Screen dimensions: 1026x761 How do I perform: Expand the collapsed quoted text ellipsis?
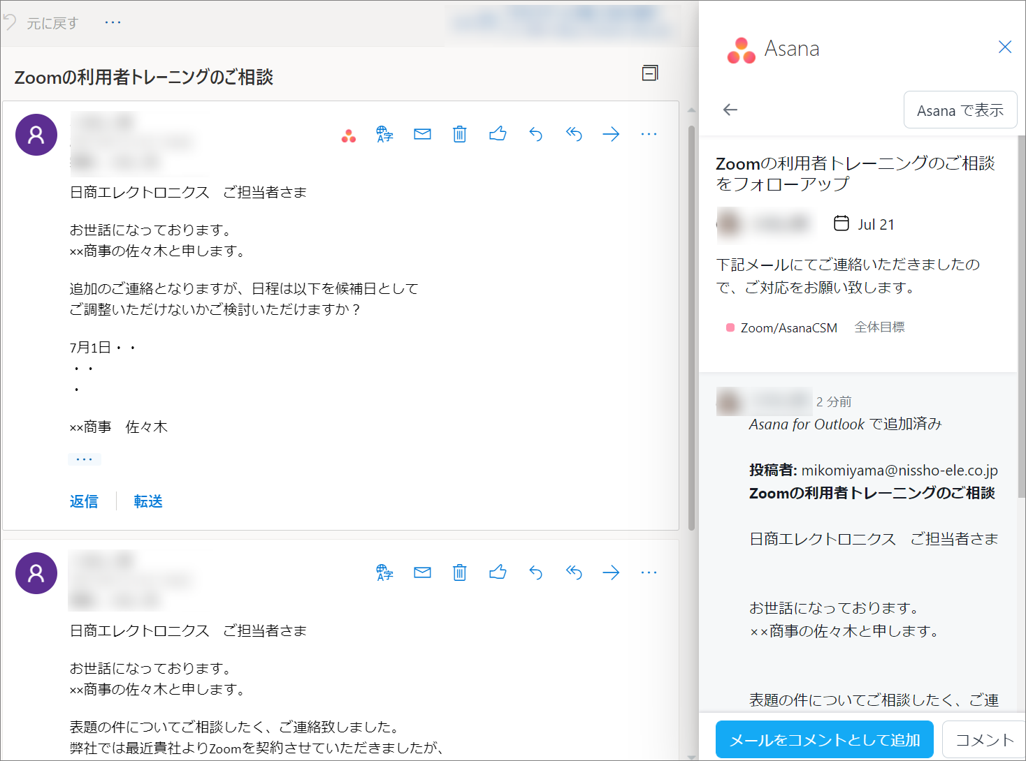pyautogui.click(x=85, y=459)
